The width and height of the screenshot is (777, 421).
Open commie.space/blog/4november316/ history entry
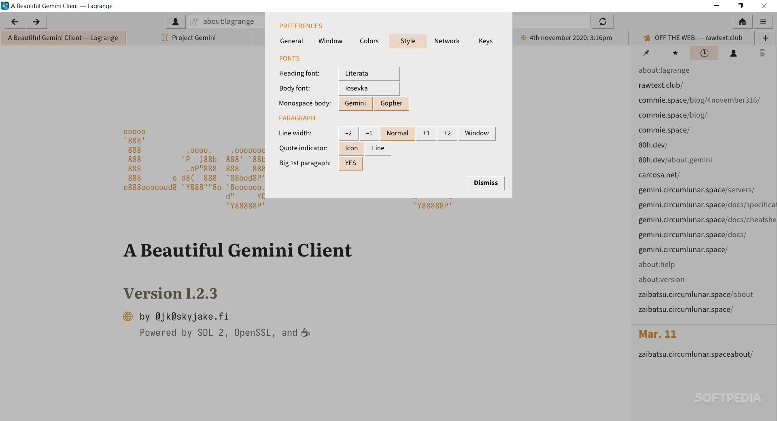(703, 100)
